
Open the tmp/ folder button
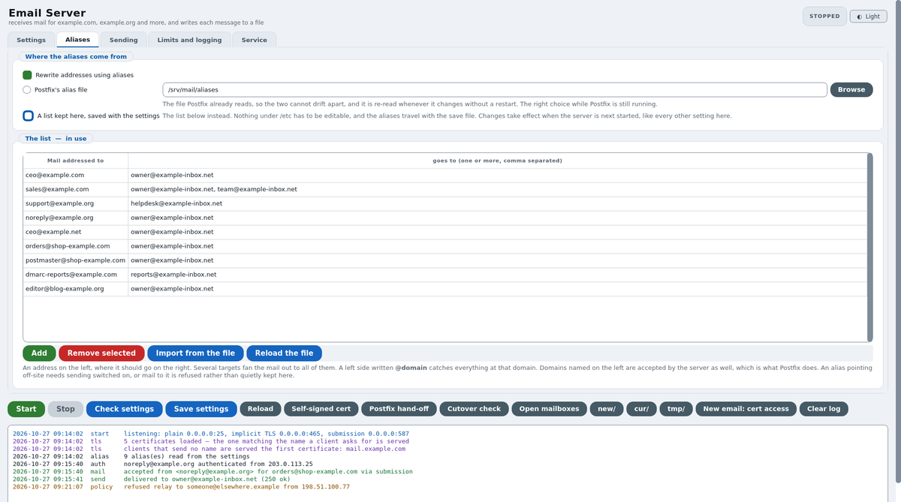point(677,409)
